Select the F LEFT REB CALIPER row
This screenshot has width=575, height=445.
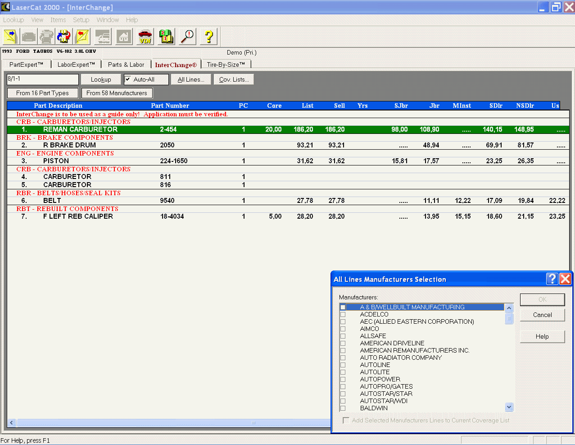pyautogui.click(x=288, y=216)
